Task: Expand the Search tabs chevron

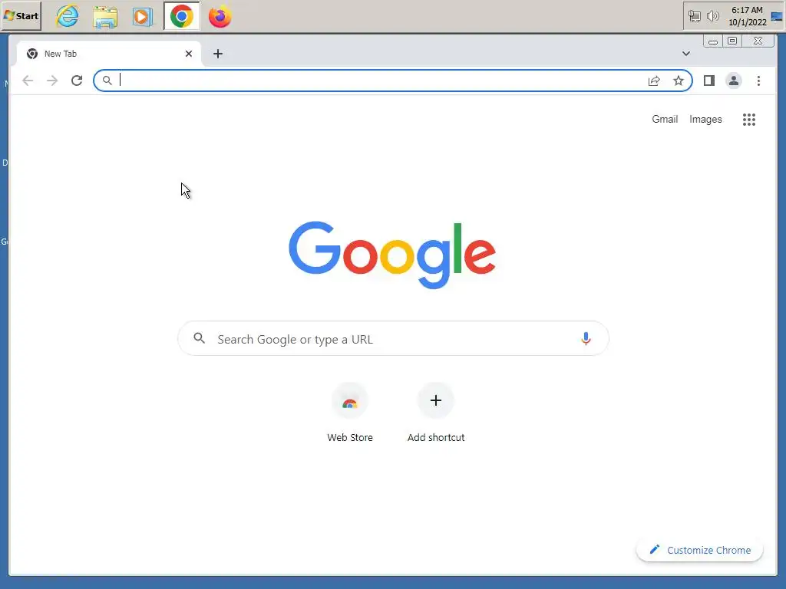Action: (686, 54)
